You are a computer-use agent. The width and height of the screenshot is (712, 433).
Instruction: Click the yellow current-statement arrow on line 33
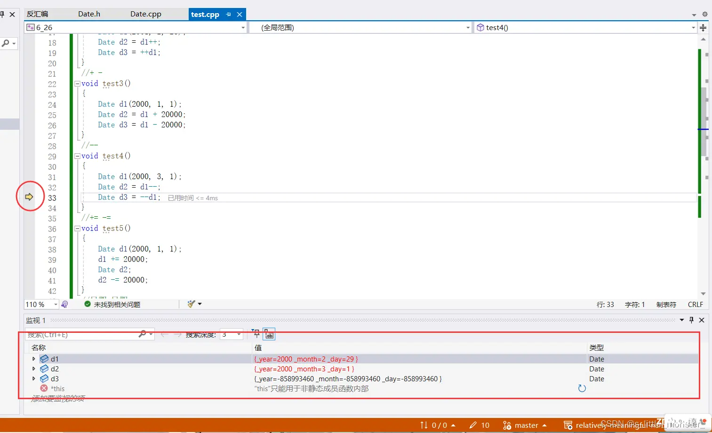(29, 197)
